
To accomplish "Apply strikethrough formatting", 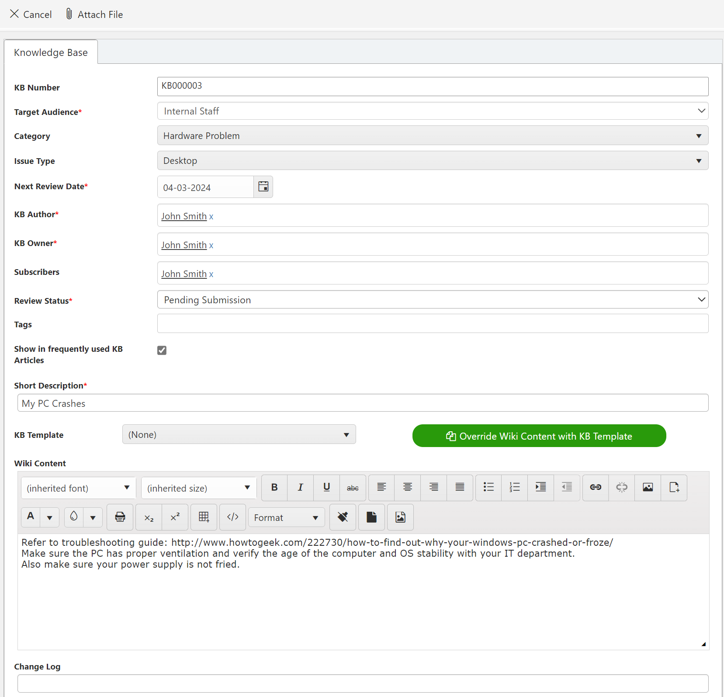I will coord(353,487).
